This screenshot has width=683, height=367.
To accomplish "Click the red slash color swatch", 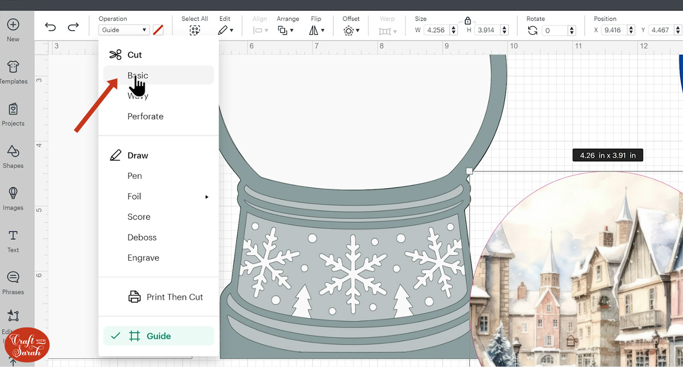I will coord(158,30).
